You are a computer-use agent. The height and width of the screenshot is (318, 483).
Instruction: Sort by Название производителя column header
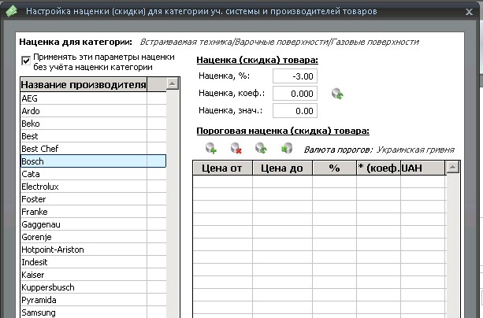(84, 85)
